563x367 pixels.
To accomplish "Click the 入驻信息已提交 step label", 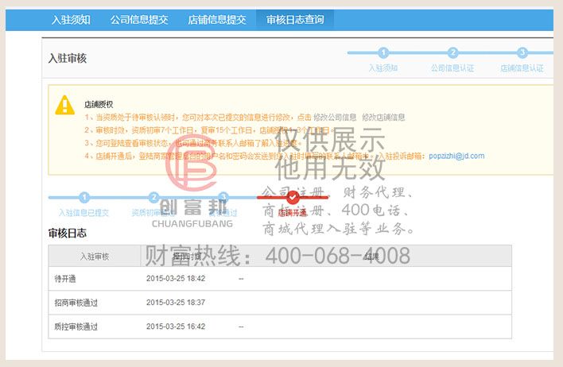I will [83, 213].
